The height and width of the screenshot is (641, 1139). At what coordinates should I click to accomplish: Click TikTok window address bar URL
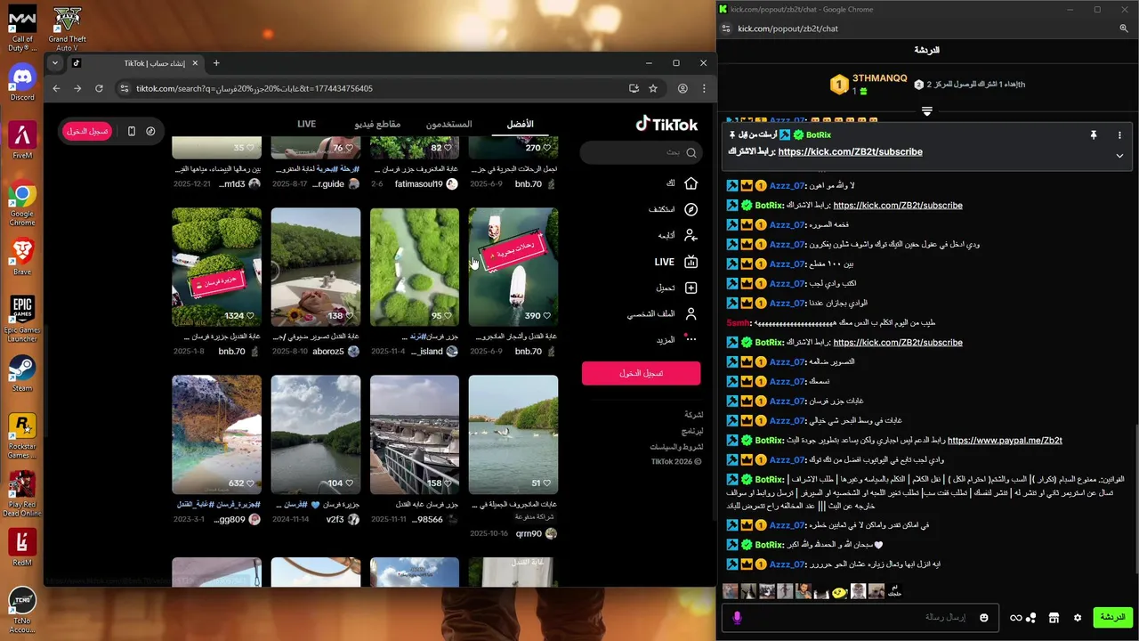coord(254,88)
